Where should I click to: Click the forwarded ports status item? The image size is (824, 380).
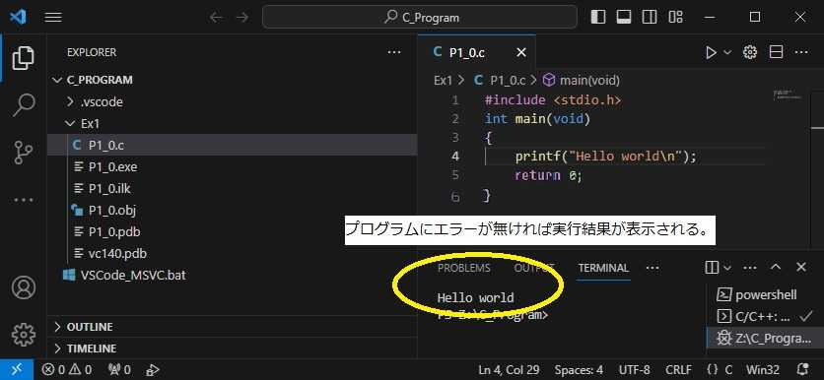(x=118, y=369)
